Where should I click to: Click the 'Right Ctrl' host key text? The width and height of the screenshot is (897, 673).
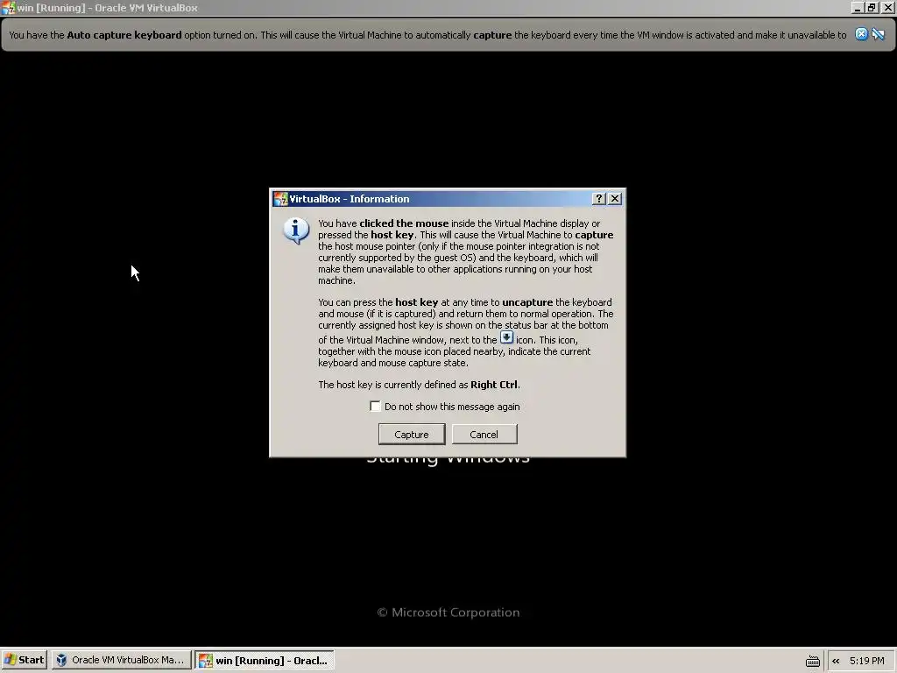tap(494, 385)
